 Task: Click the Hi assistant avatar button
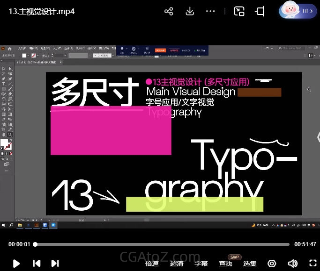[297, 10]
